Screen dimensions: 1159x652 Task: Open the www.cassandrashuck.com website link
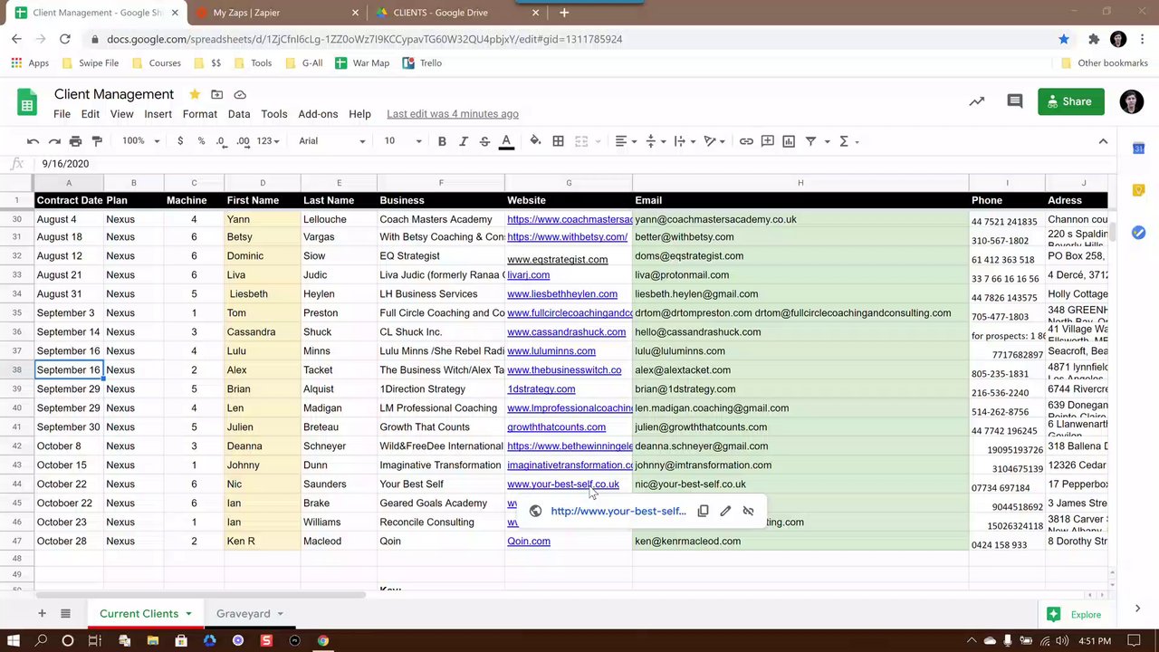point(566,332)
